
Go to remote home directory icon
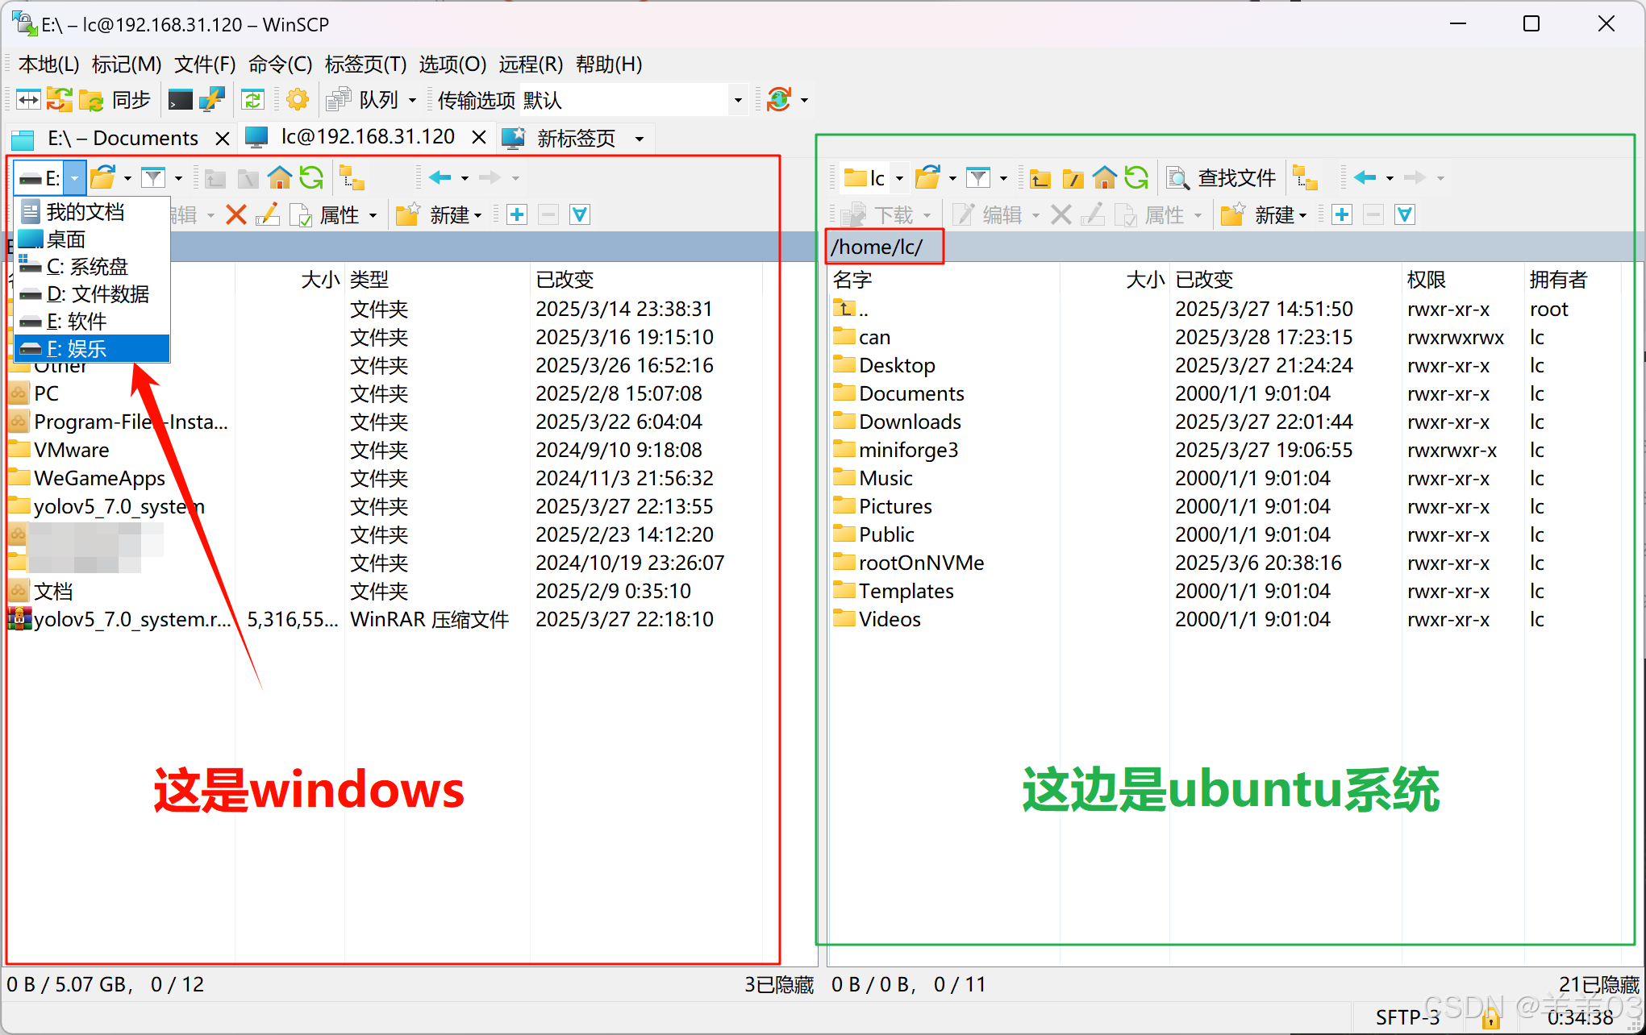point(1105,177)
